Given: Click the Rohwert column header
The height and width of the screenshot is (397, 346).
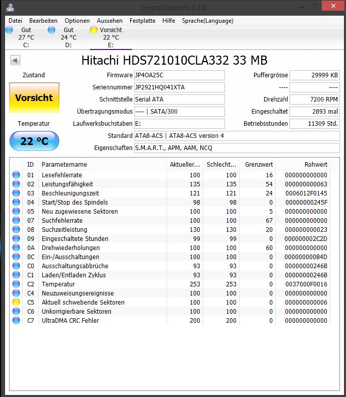Looking at the screenshot, I should coord(303,165).
